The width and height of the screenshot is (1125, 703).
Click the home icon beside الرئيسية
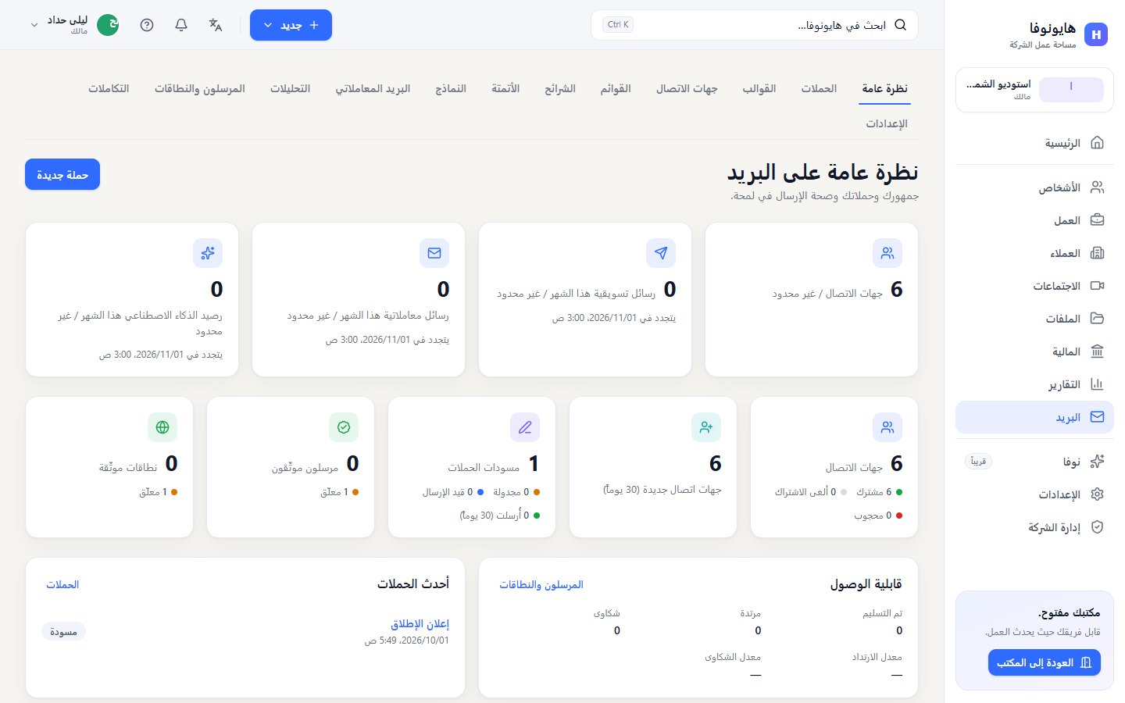click(1097, 143)
